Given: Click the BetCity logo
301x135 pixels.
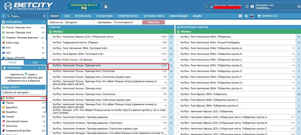Looking at the screenshot, I should coord(28,6).
